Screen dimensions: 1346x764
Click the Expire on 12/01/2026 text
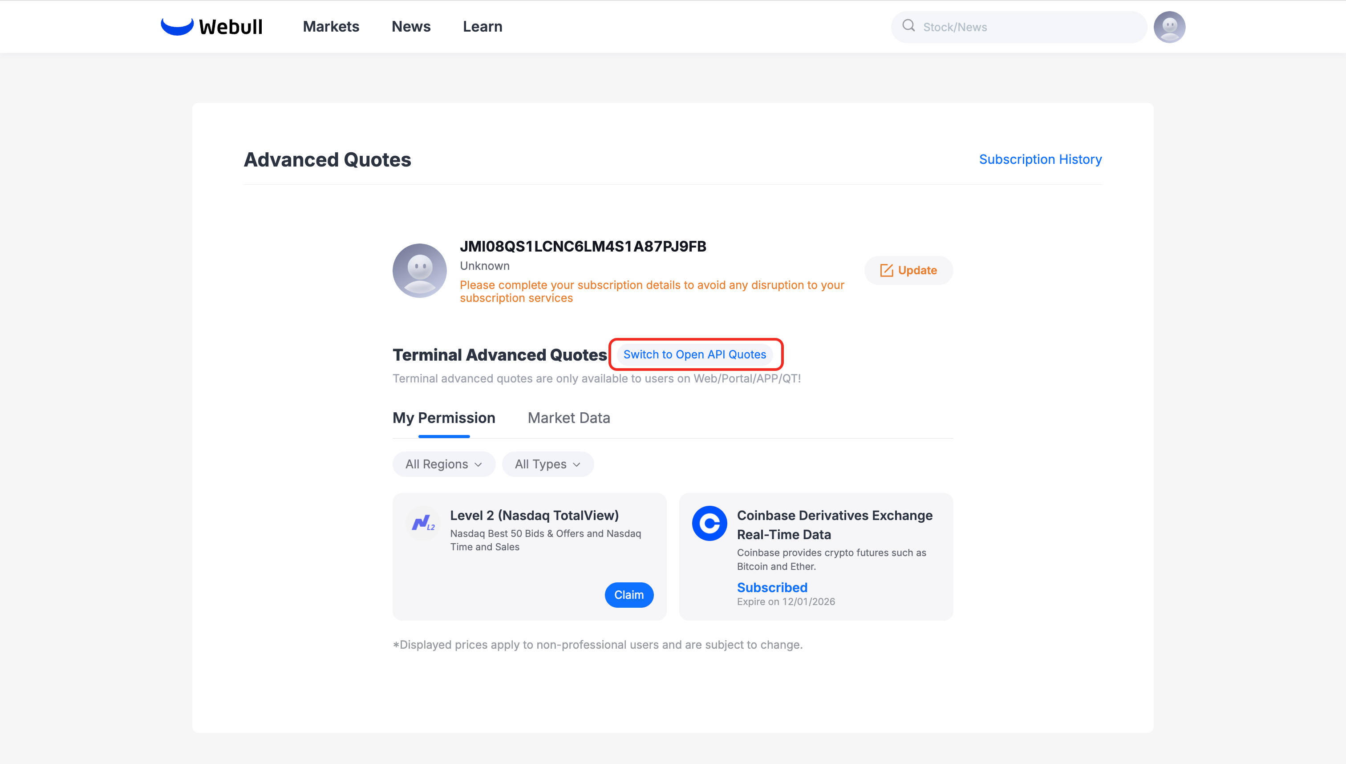click(x=786, y=601)
